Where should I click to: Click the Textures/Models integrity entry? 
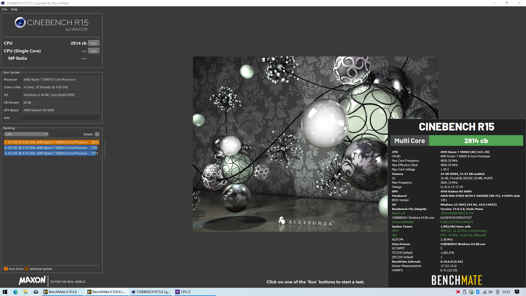403,222
